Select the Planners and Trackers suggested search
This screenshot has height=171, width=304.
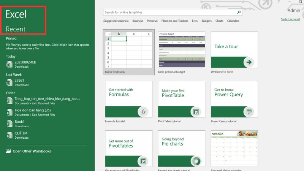click(x=175, y=21)
